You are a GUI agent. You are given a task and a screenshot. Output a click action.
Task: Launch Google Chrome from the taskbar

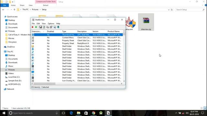93,113
